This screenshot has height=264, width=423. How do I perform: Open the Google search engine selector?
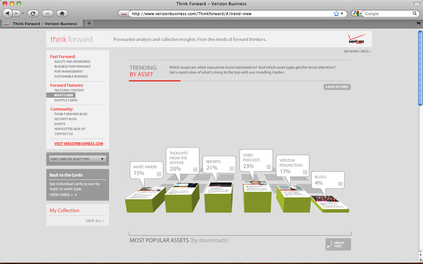click(x=357, y=14)
